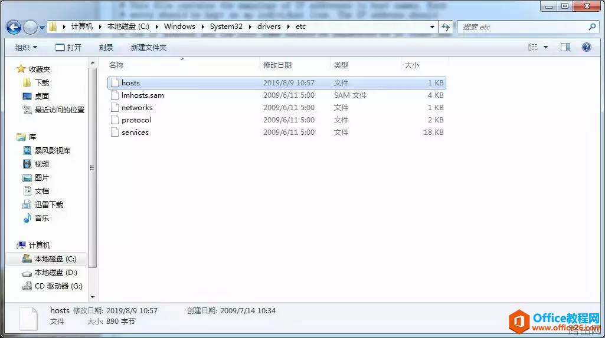This screenshot has width=605, height=338.
Task: Expand the arrow after drivers breadcrumb
Action: pos(288,26)
